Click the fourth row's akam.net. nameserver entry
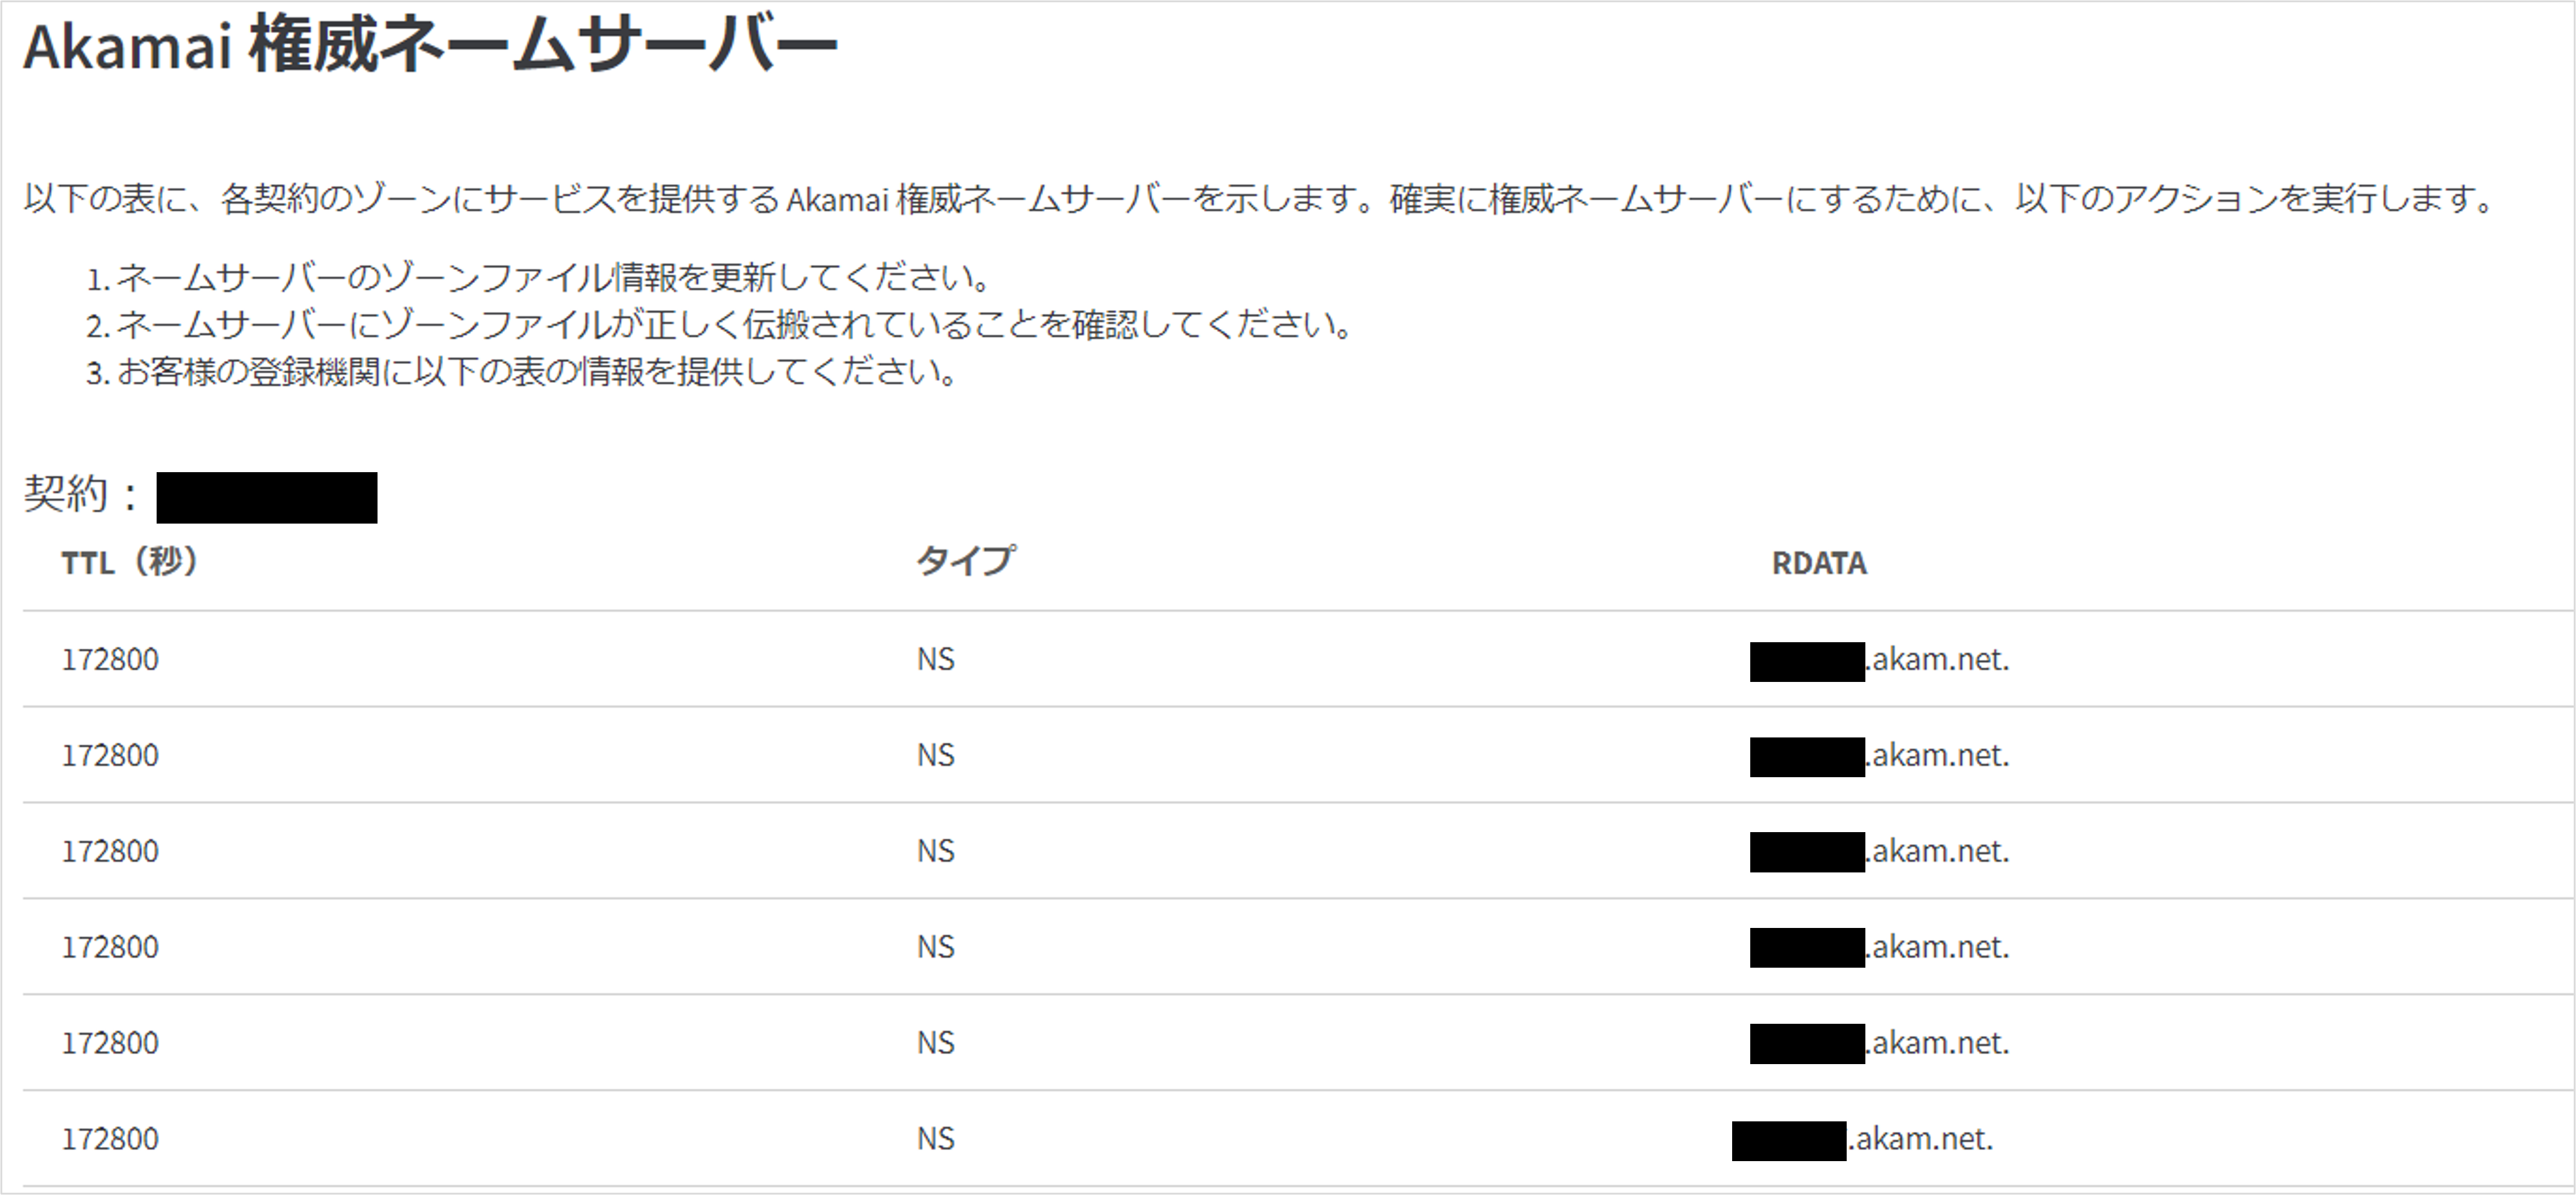 [x=1880, y=948]
